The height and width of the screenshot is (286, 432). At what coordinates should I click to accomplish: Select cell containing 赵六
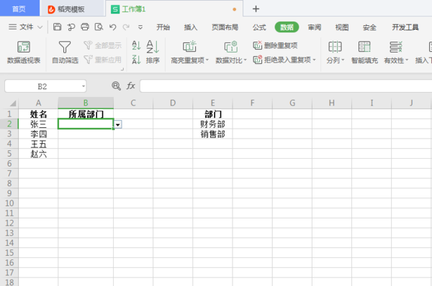click(38, 154)
